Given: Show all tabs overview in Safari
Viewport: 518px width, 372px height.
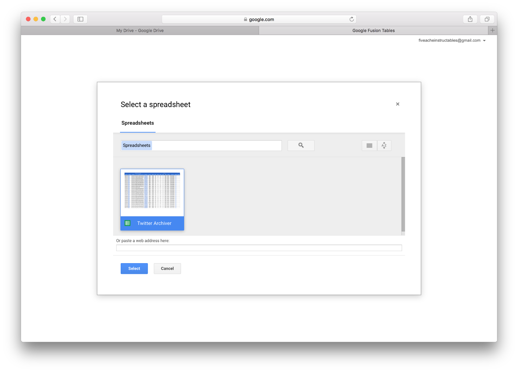Looking at the screenshot, I should (x=487, y=19).
